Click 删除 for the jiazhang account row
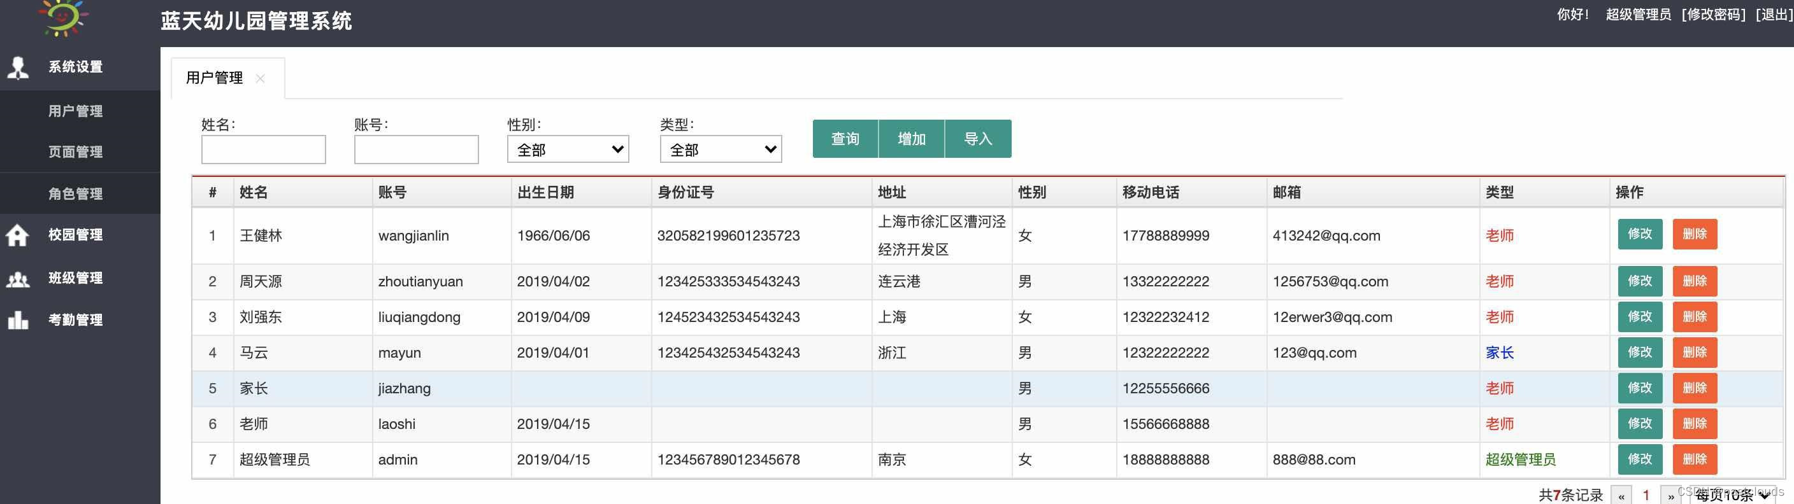This screenshot has height=504, width=1794. tap(1695, 388)
